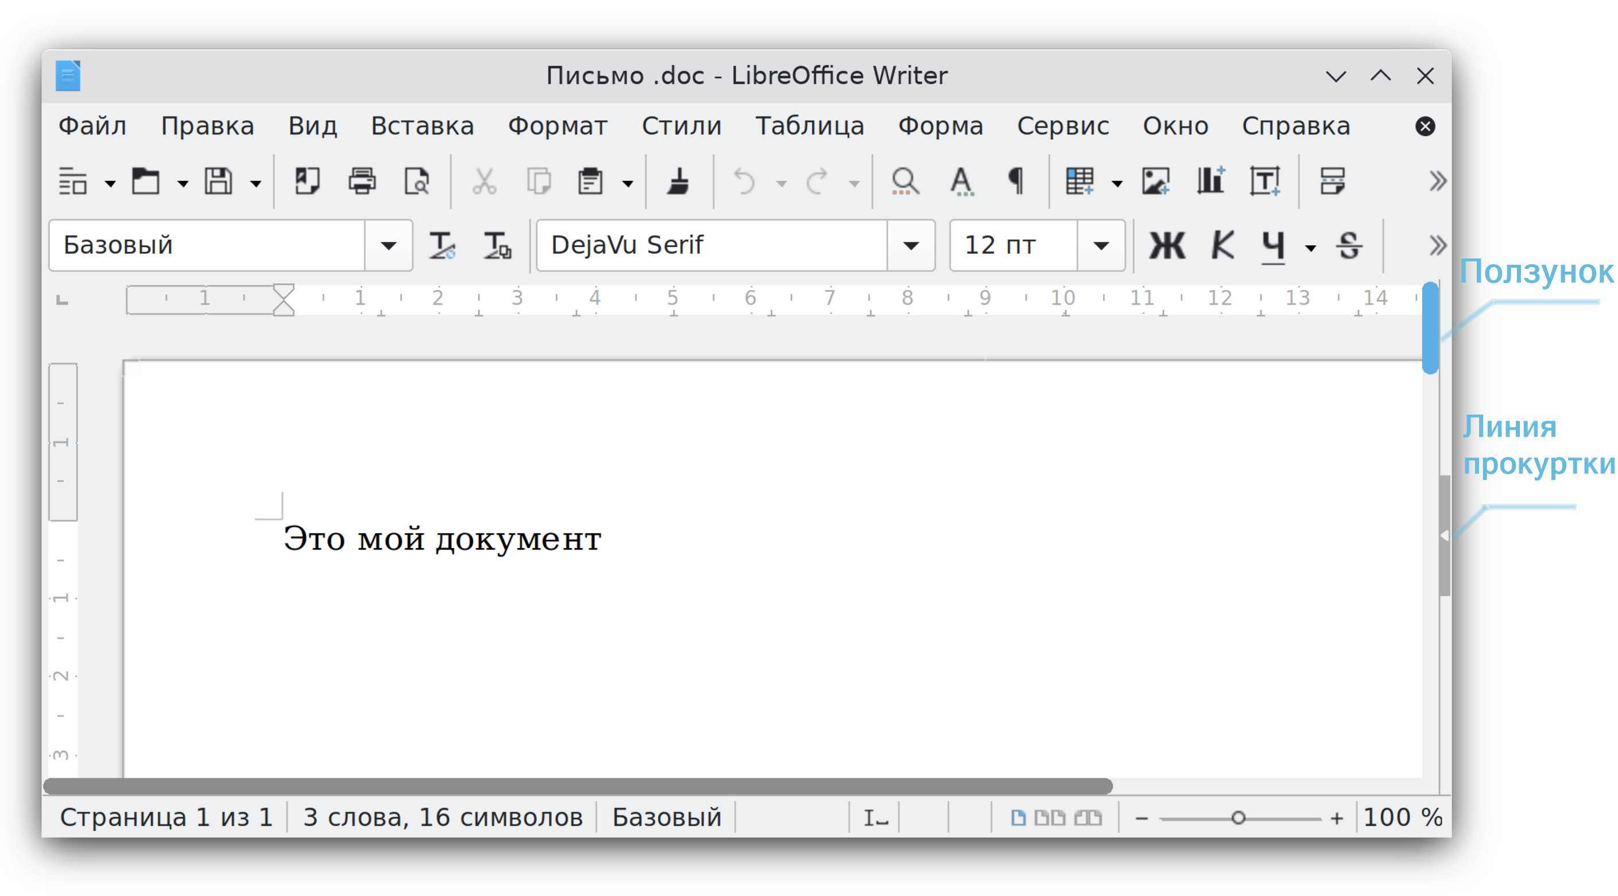Toggle formatting marks pilcrow button

click(1016, 182)
